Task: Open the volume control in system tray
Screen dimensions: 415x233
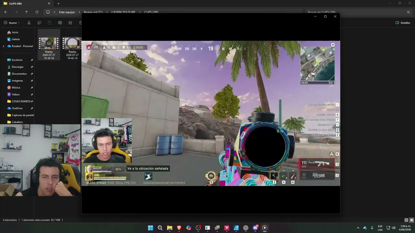Action: 394,228
